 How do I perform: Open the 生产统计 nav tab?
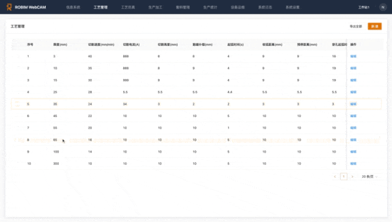click(210, 7)
